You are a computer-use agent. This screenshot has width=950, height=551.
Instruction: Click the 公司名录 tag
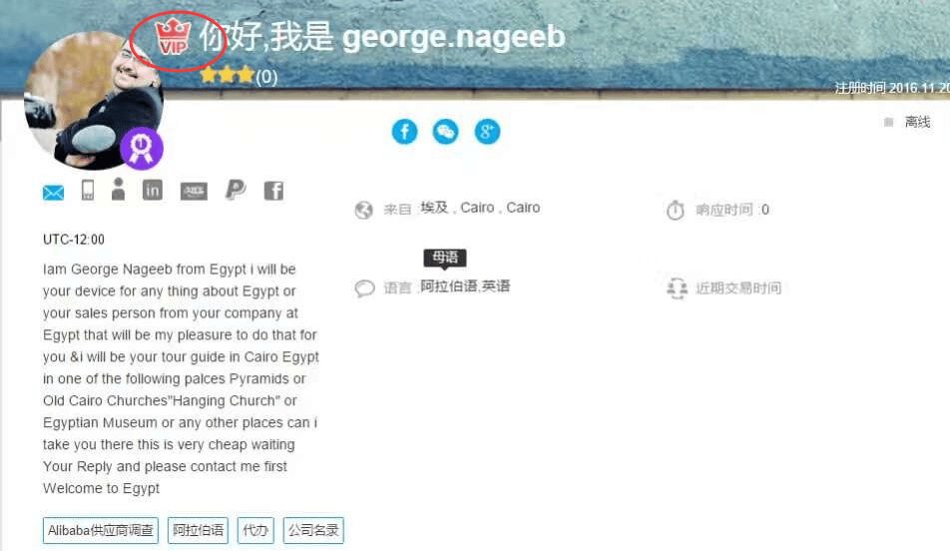313,530
